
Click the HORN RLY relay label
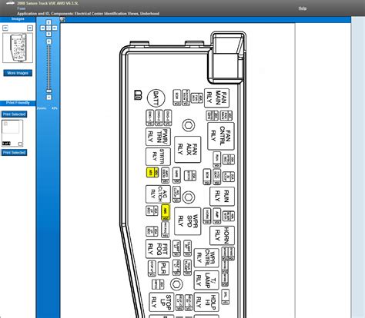(x=222, y=236)
